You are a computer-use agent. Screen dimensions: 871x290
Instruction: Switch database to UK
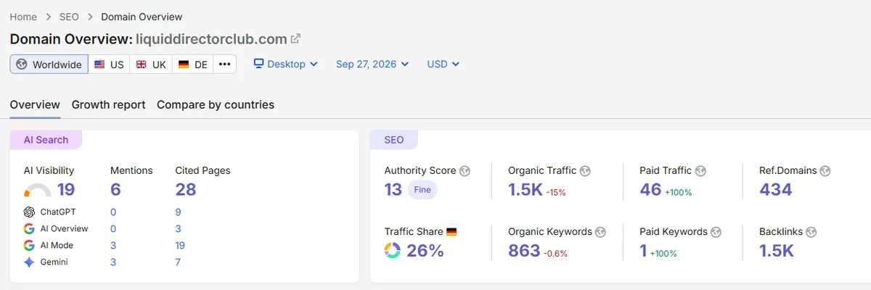coord(151,65)
